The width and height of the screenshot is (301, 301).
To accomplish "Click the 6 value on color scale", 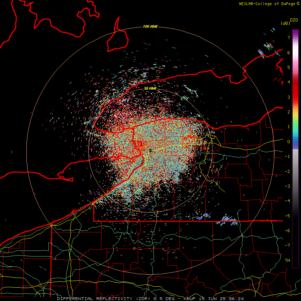I will point(289,53).
